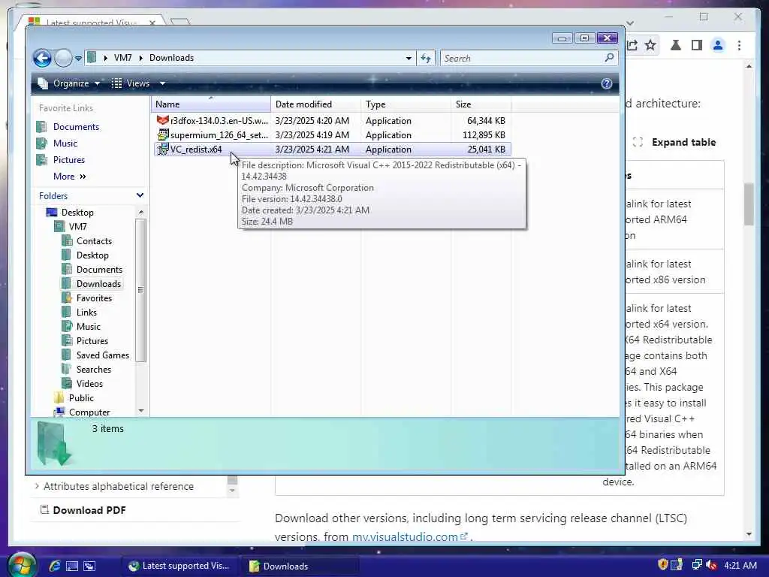
Task: Select the supermium_126_64_setup file icon
Action: tap(163, 134)
